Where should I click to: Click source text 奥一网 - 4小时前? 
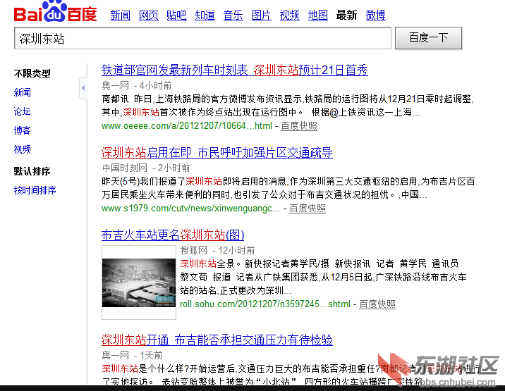point(137,86)
